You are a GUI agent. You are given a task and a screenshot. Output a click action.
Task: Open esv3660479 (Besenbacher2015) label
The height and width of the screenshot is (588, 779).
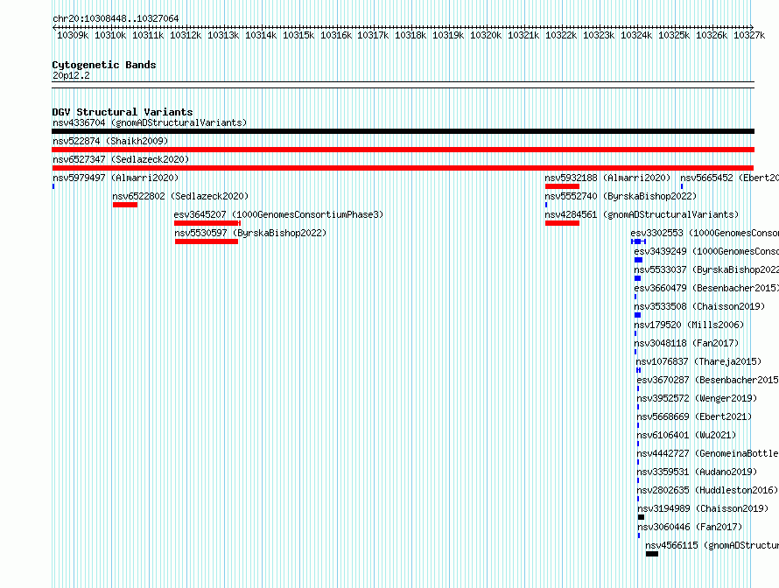pyautogui.click(x=706, y=288)
